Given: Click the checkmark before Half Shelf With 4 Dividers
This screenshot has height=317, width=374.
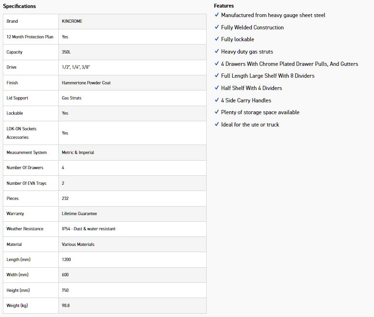Looking at the screenshot, I should tap(217, 88).
